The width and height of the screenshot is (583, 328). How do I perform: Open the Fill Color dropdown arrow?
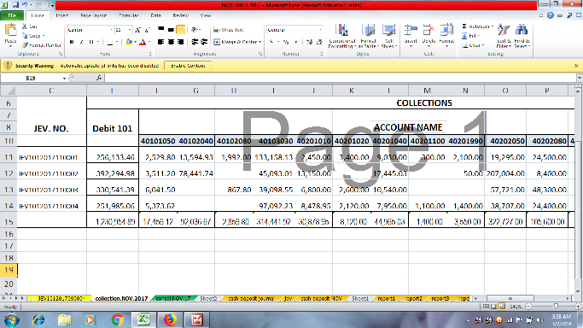pos(136,42)
